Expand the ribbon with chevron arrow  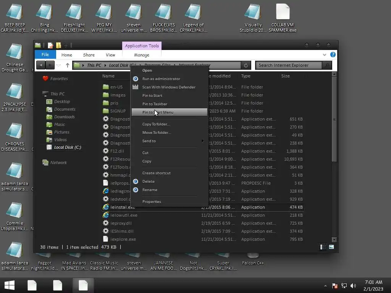point(325,55)
